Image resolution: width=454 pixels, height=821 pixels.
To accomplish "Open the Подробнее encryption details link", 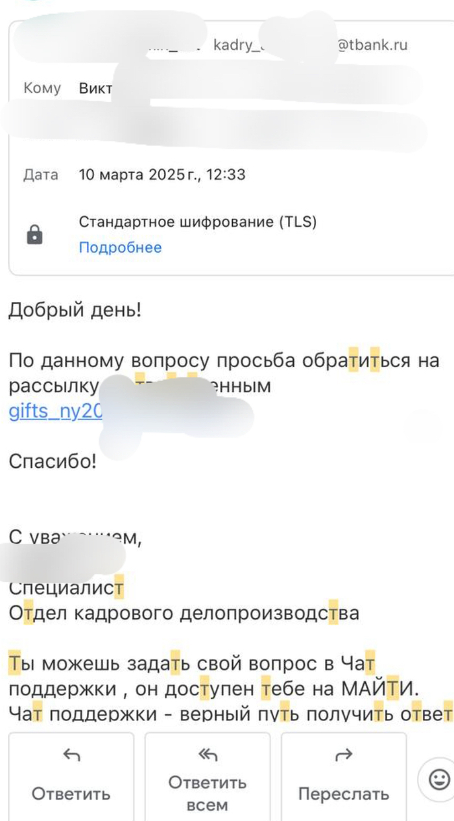I will (120, 247).
